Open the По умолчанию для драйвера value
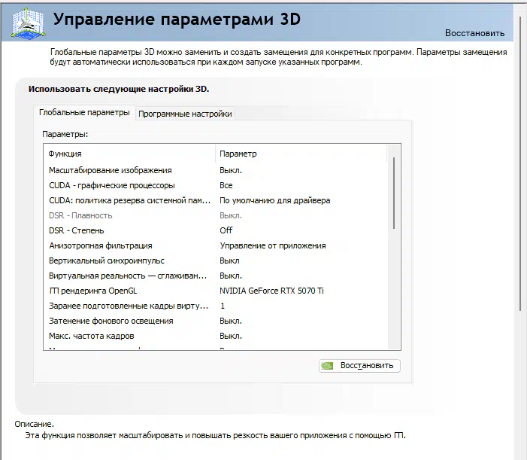Image resolution: width=527 pixels, height=460 pixels. (274, 200)
